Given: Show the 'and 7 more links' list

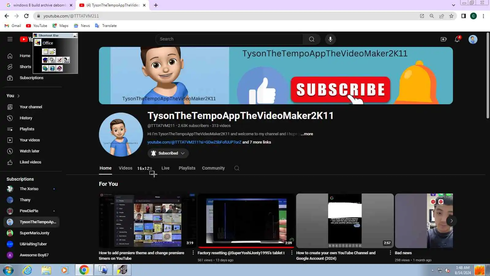Looking at the screenshot, I should coord(257,142).
